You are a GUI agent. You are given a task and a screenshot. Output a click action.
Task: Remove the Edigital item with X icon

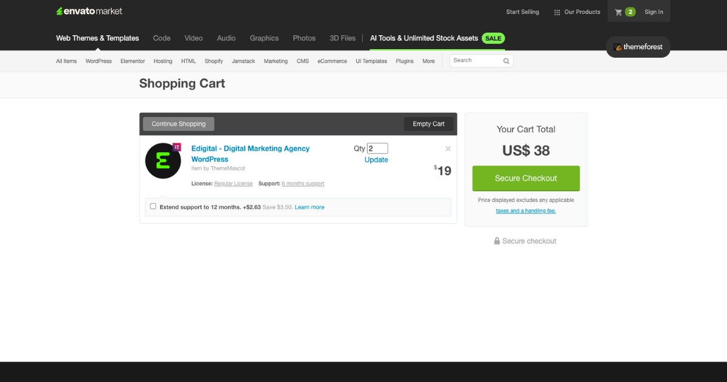click(448, 149)
